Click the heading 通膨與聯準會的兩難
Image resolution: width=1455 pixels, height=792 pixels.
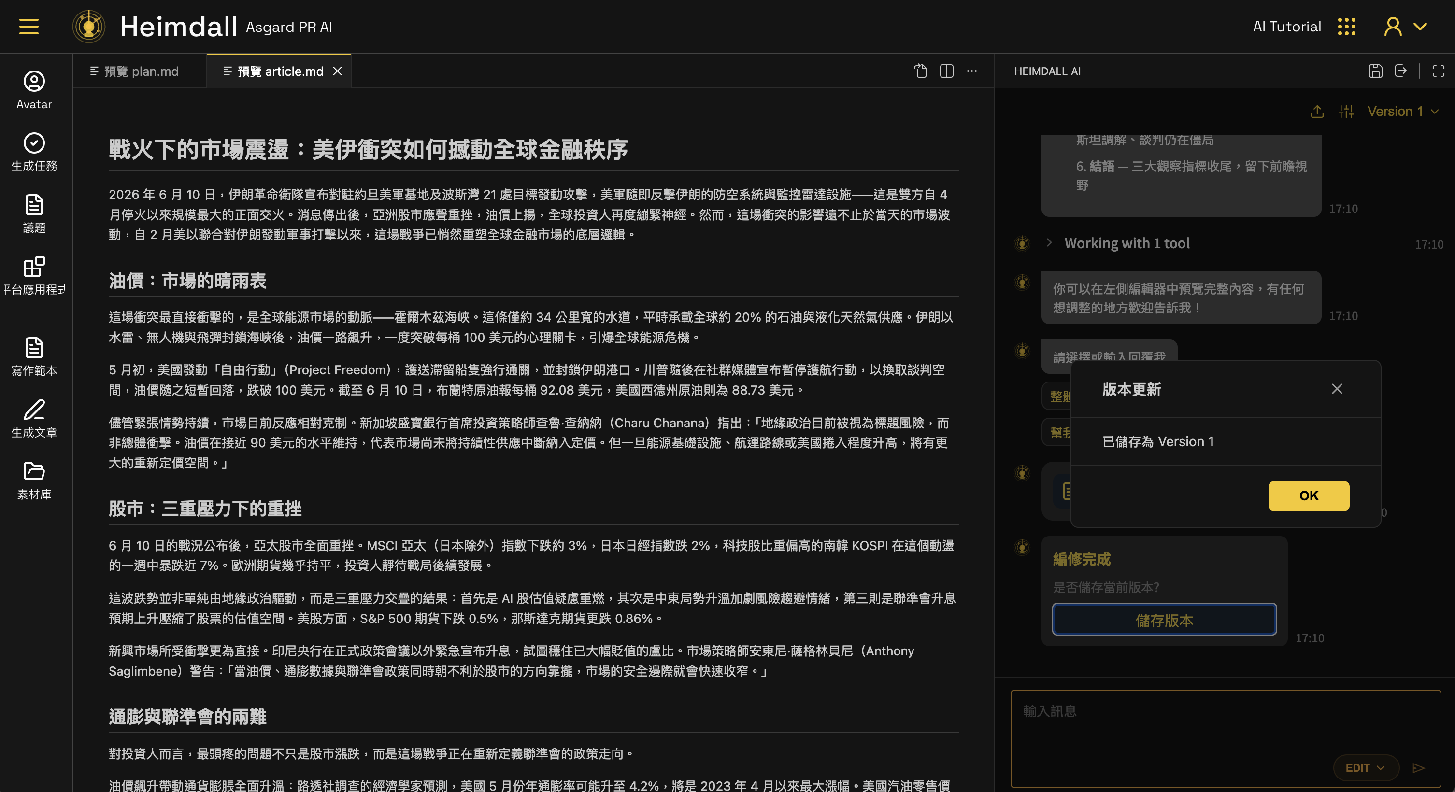[x=187, y=717]
